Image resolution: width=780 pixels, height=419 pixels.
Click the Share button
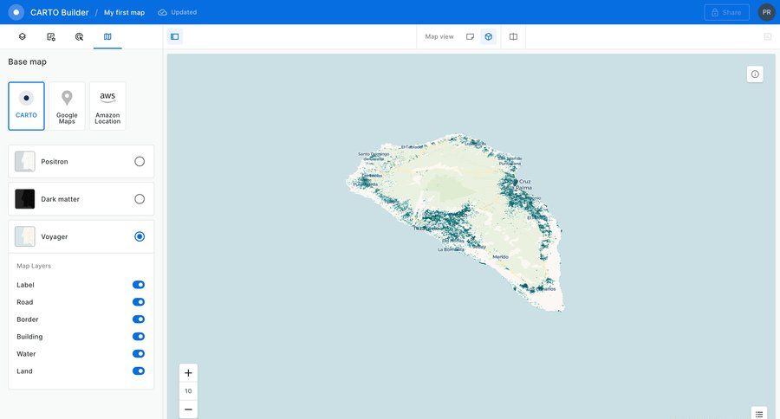[x=726, y=12]
